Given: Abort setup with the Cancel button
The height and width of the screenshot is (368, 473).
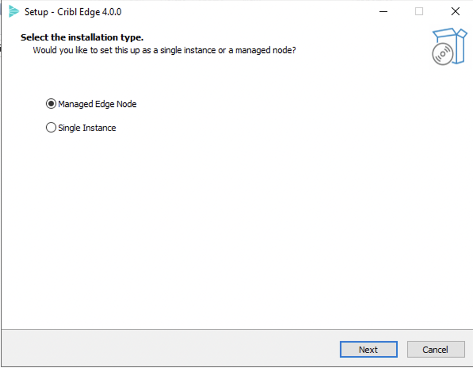Looking at the screenshot, I should point(435,349).
